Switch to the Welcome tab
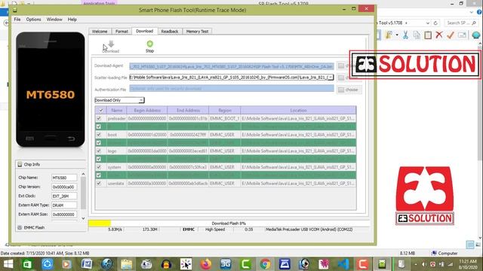 pyautogui.click(x=100, y=32)
